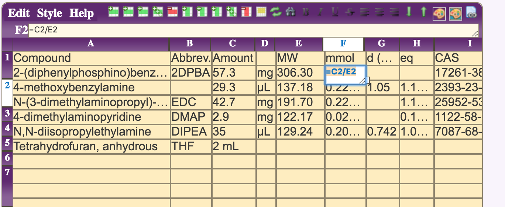The width and height of the screenshot is (505, 207).
Task: Click the add multiple columns icon with double plus
Action: [231, 12]
